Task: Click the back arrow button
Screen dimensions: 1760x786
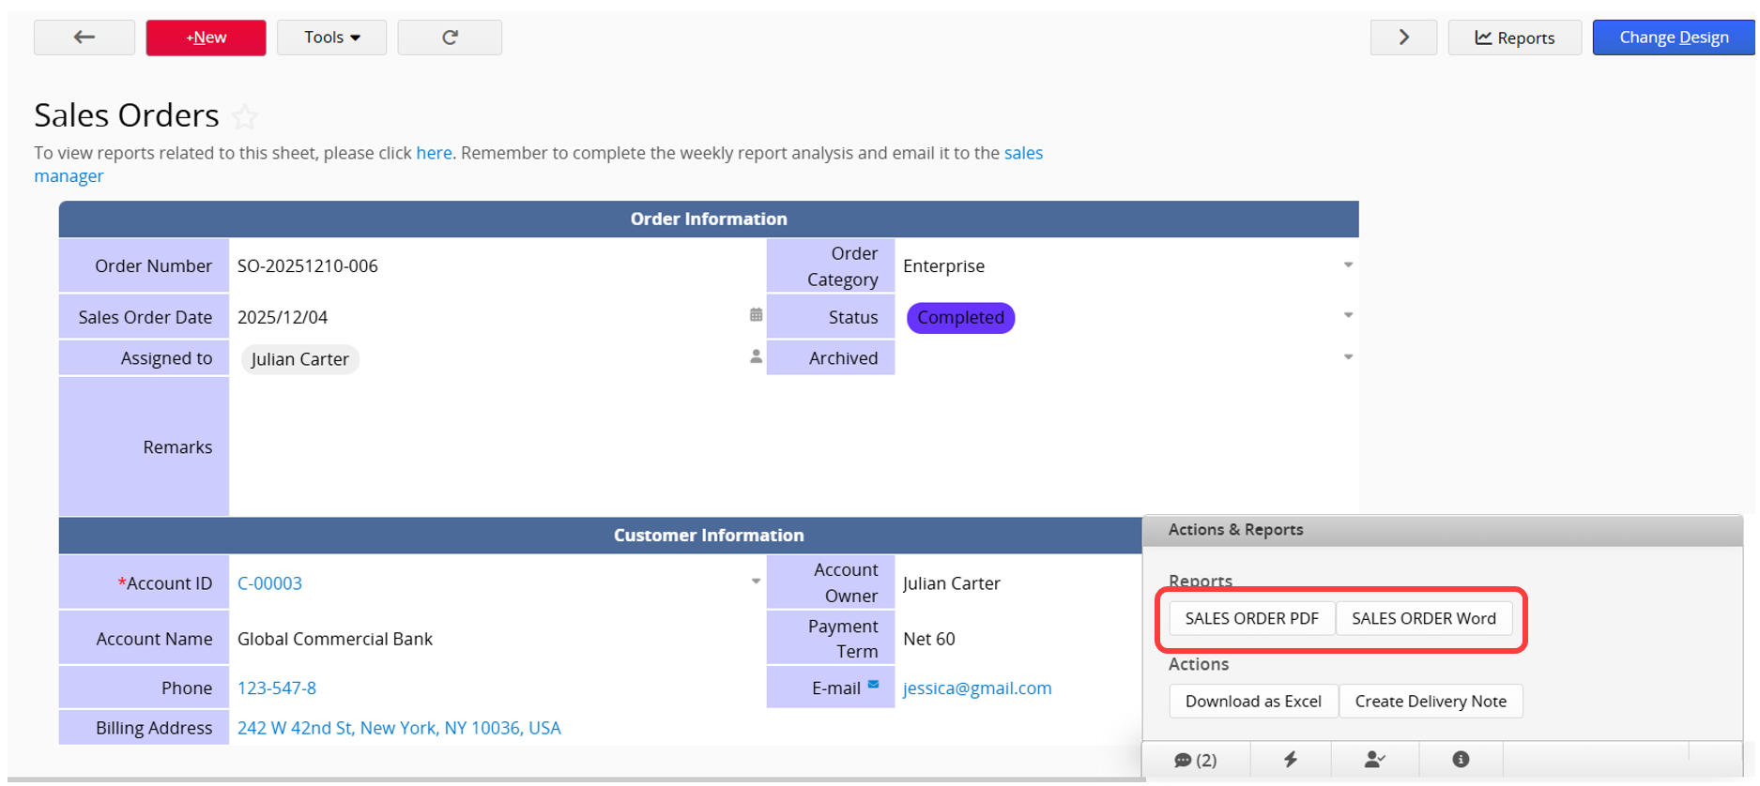Action: point(84,38)
